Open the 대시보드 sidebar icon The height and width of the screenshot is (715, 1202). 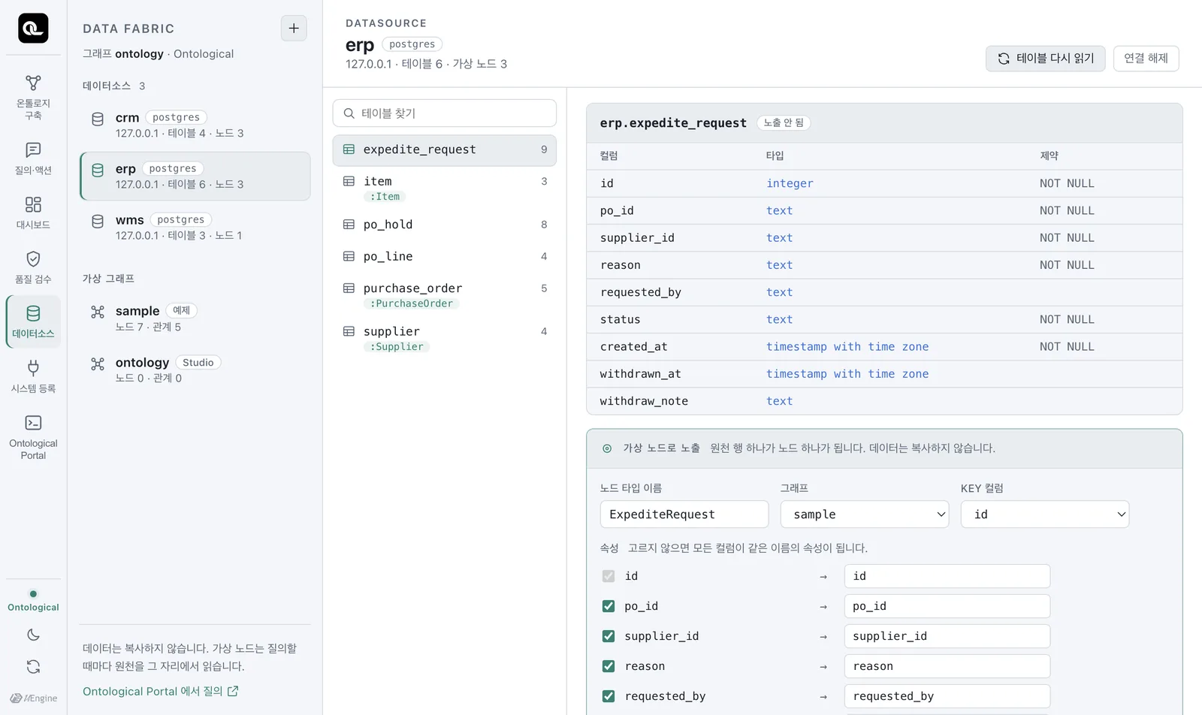[x=33, y=204]
